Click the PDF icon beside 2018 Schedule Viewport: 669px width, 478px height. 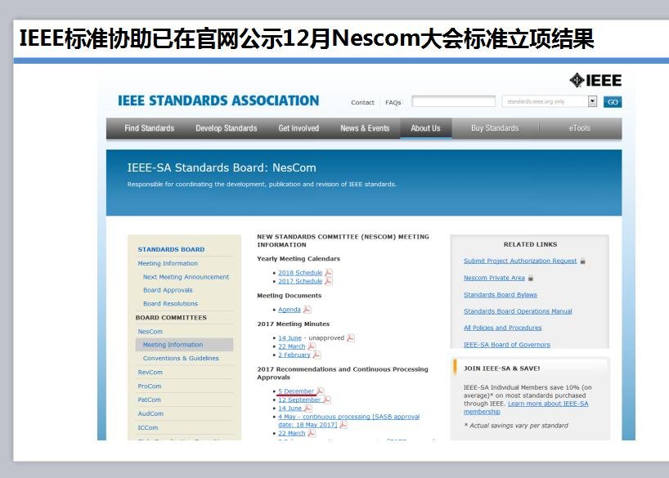point(329,273)
